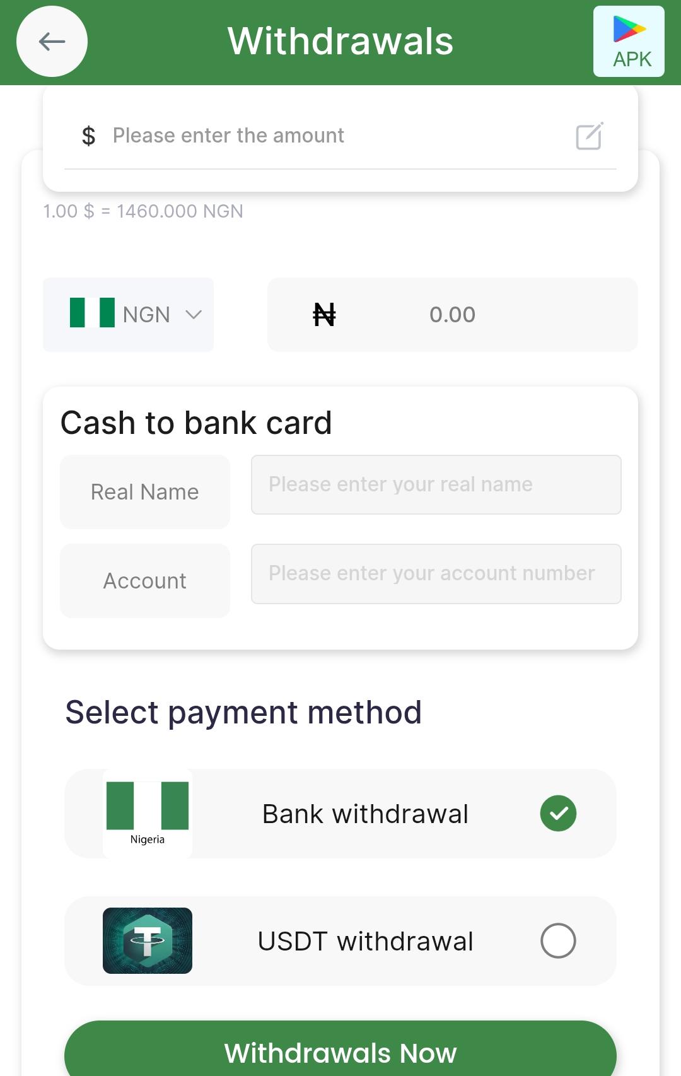Open the APK download icon

tap(629, 42)
